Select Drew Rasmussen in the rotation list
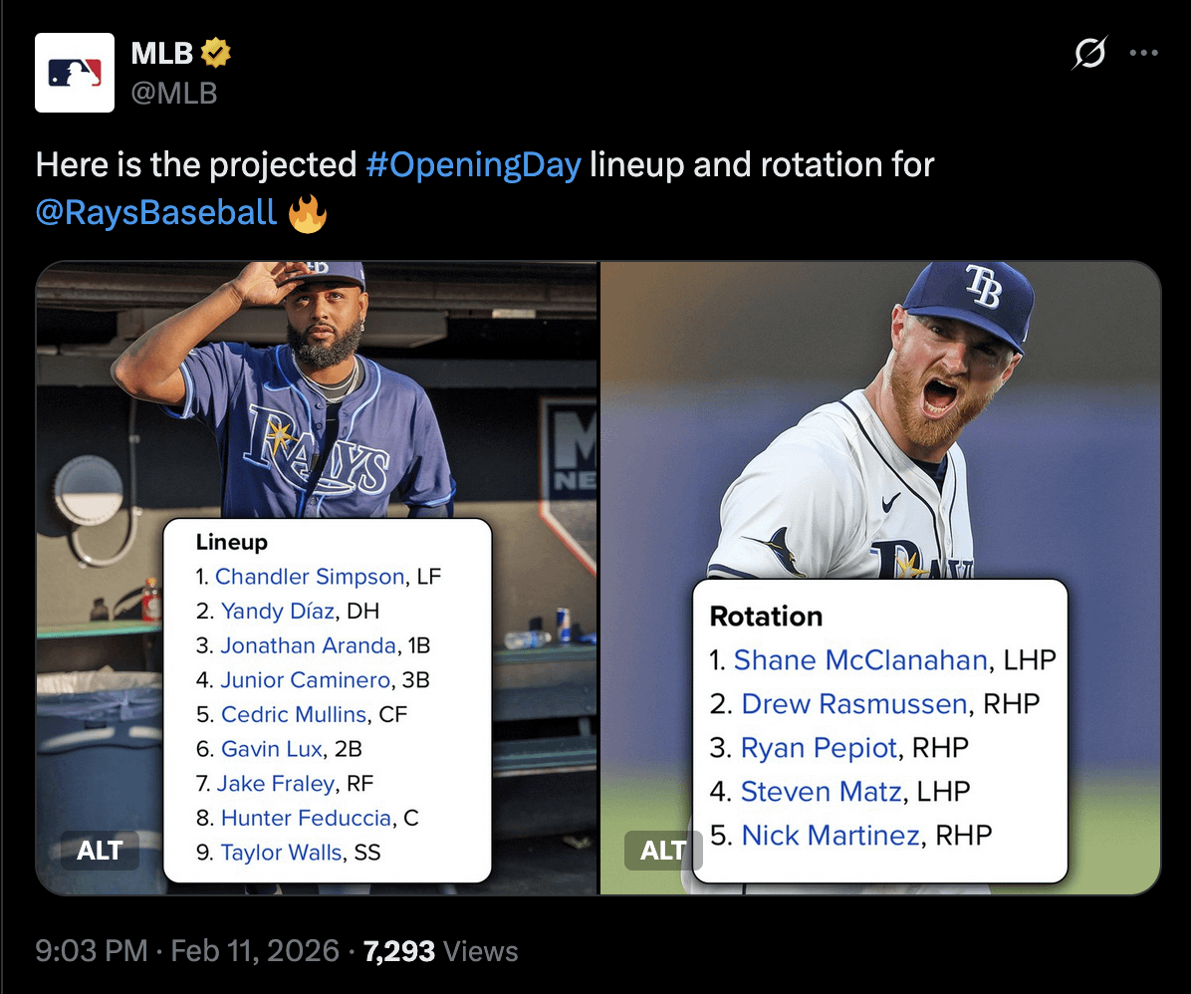This screenshot has height=994, width=1191. [854, 704]
